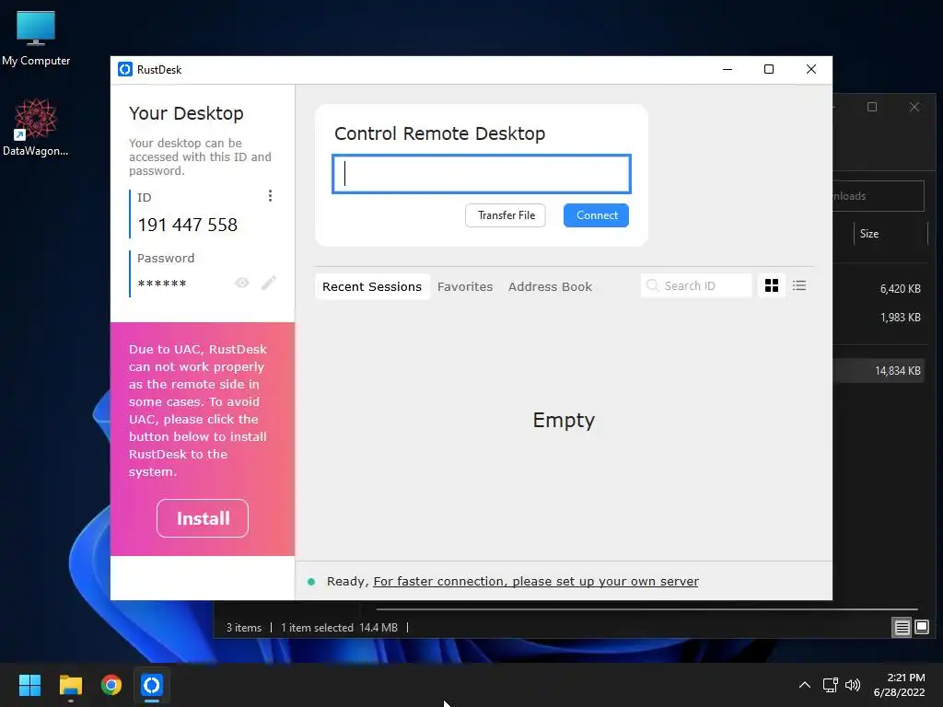This screenshot has width=943, height=707.
Task: Click the File Explorer search box
Action: pyautogui.click(x=878, y=196)
